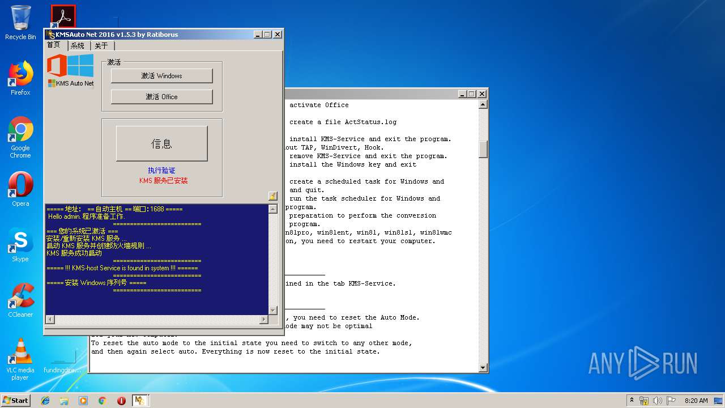Click the readme window scrollbar thumb
This screenshot has height=408, width=725.
click(483, 149)
